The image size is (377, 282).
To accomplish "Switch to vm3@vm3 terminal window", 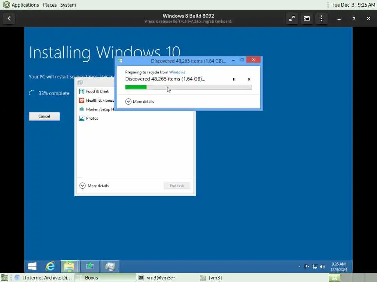I will click(x=167, y=278).
